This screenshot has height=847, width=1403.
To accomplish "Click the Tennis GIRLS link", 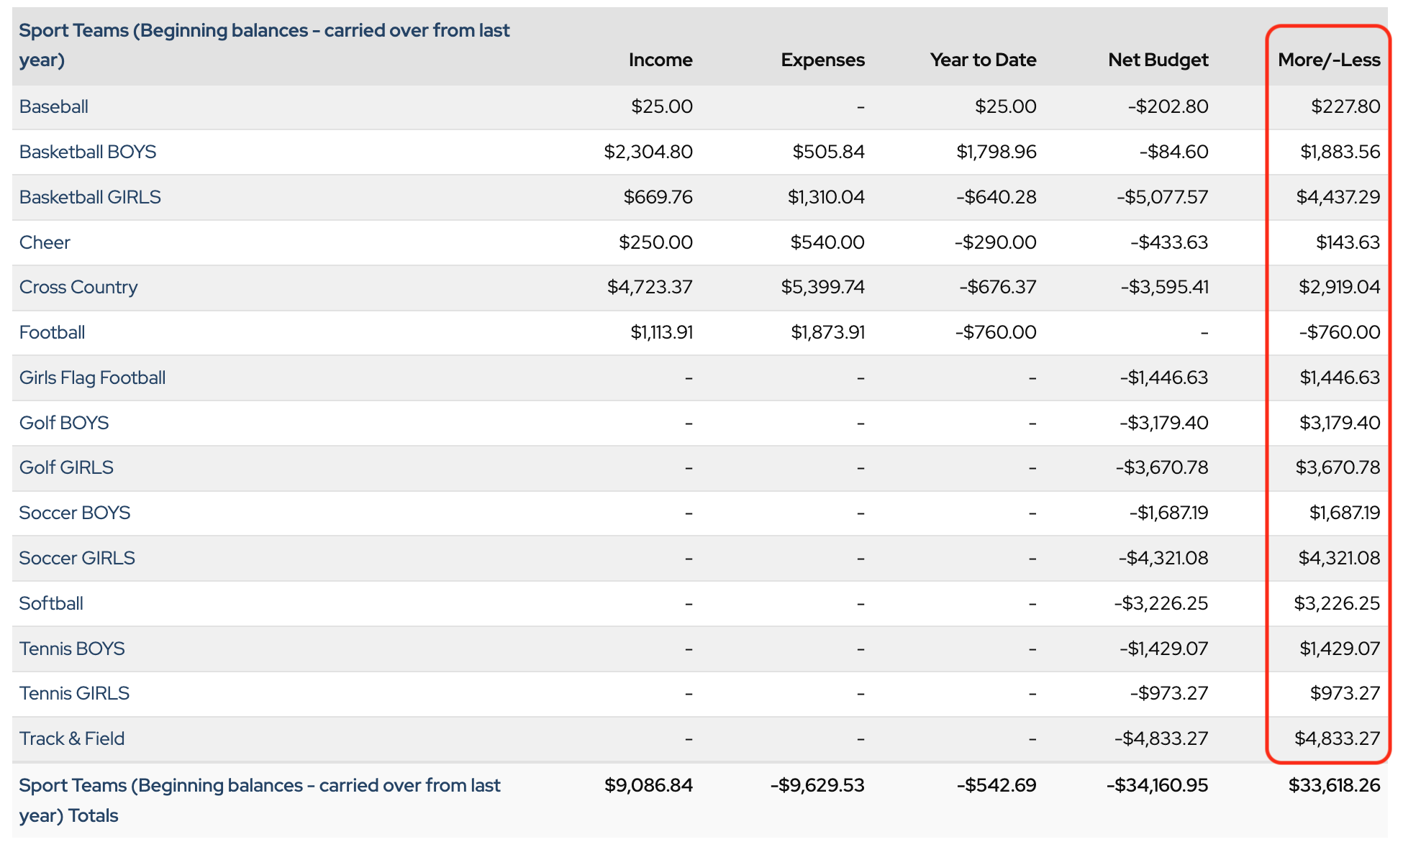I will coord(74,693).
